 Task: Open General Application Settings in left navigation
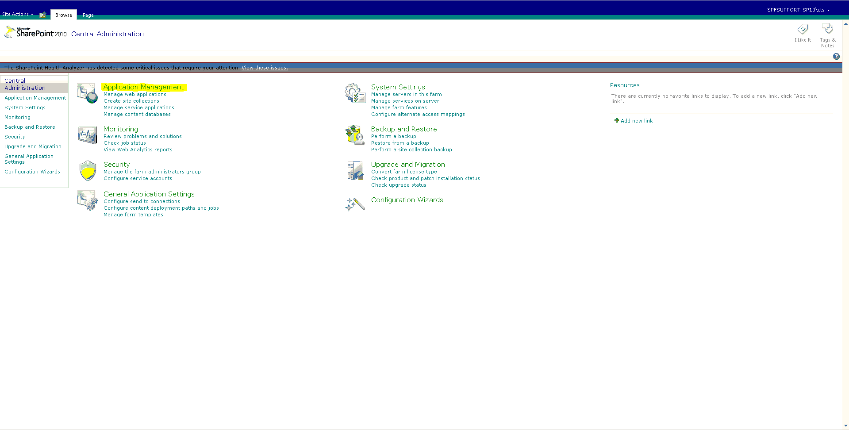[29, 159]
